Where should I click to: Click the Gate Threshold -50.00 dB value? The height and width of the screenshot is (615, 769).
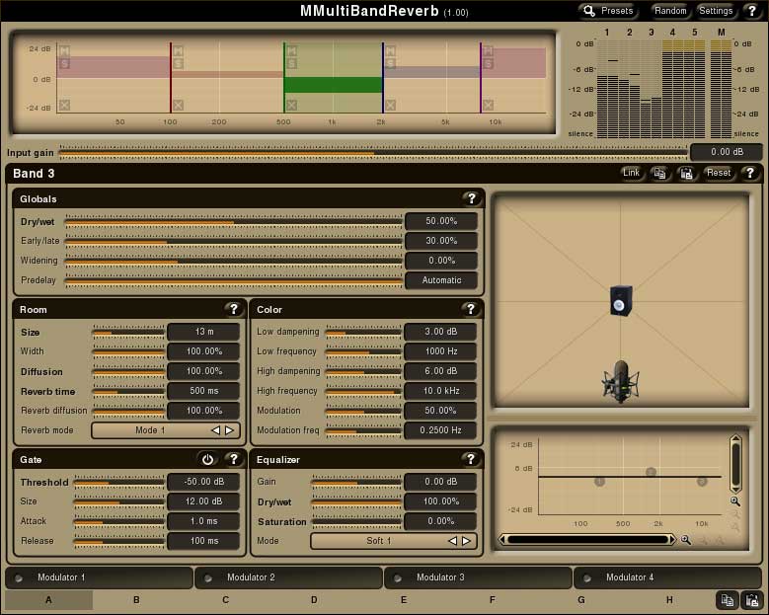point(204,482)
